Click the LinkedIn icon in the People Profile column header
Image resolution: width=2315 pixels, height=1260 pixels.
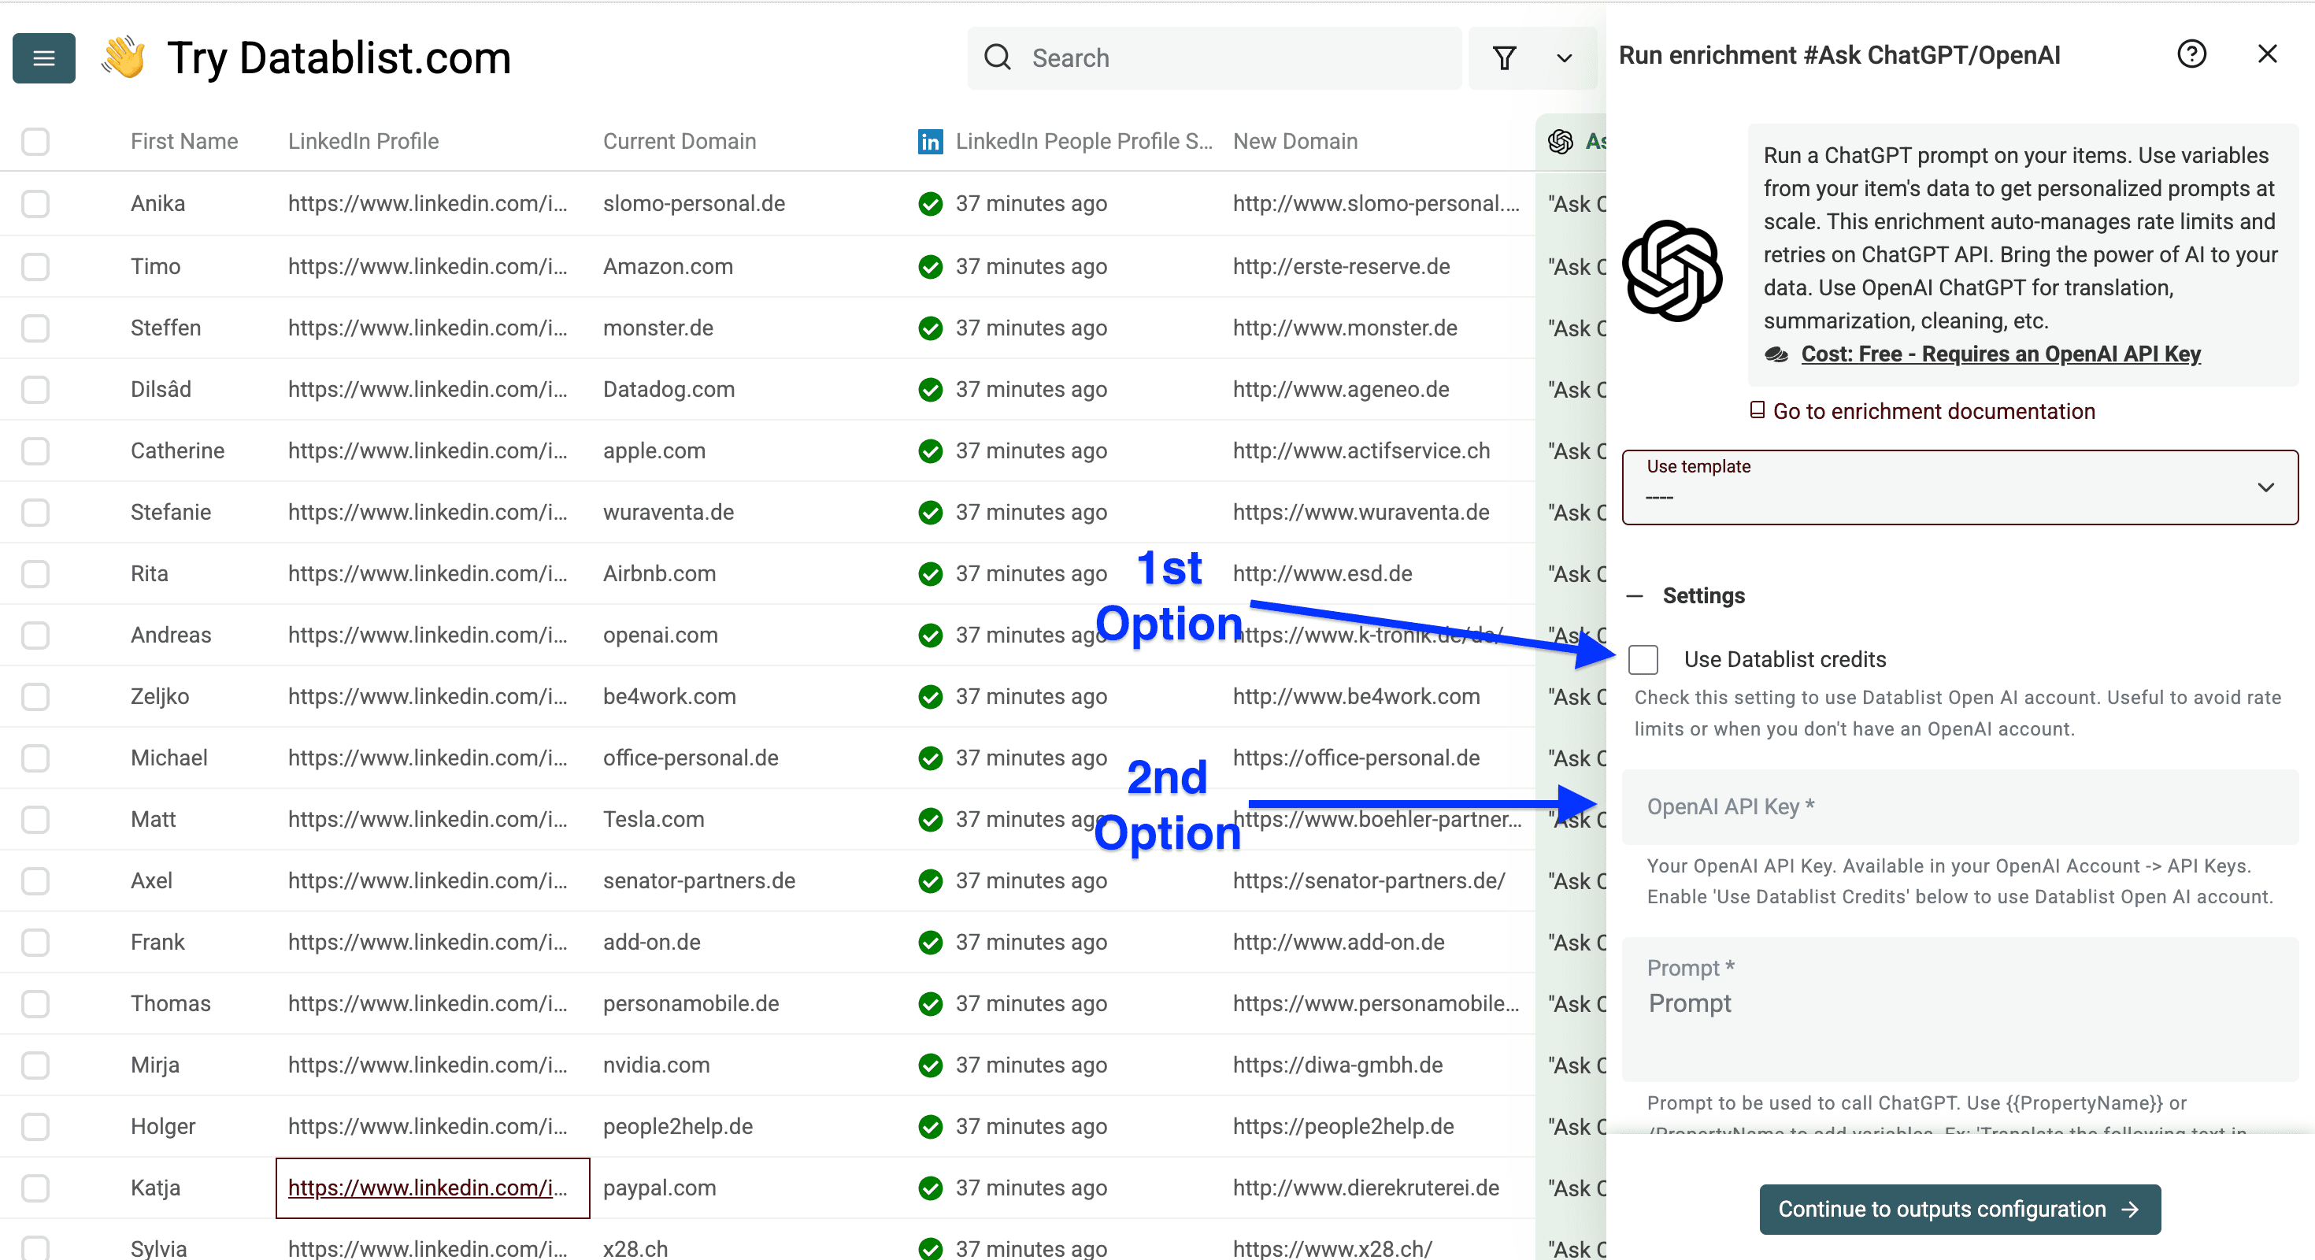[x=930, y=141]
